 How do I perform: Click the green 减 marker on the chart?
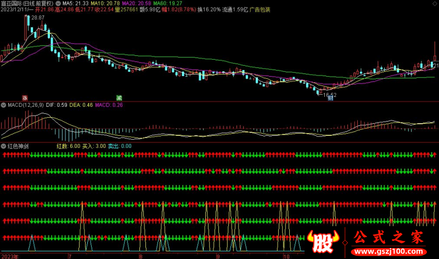[x=119, y=97]
